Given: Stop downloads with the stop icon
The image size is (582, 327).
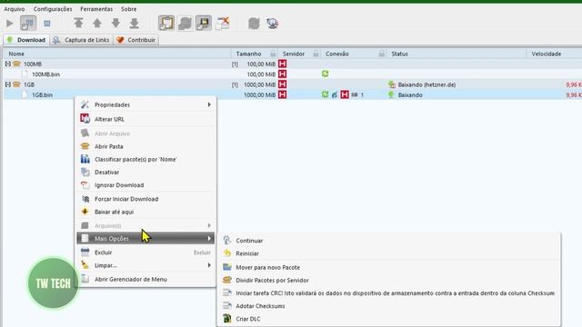Looking at the screenshot, I should 47,24.
